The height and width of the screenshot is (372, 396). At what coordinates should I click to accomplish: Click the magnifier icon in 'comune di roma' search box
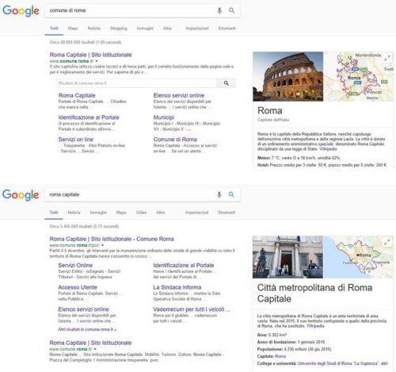click(x=231, y=10)
